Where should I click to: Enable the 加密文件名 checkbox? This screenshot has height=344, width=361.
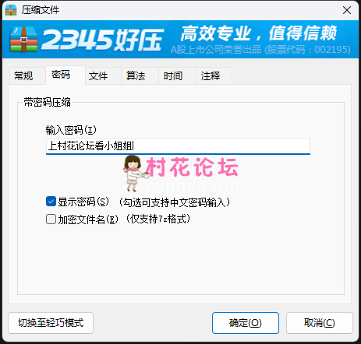point(51,219)
